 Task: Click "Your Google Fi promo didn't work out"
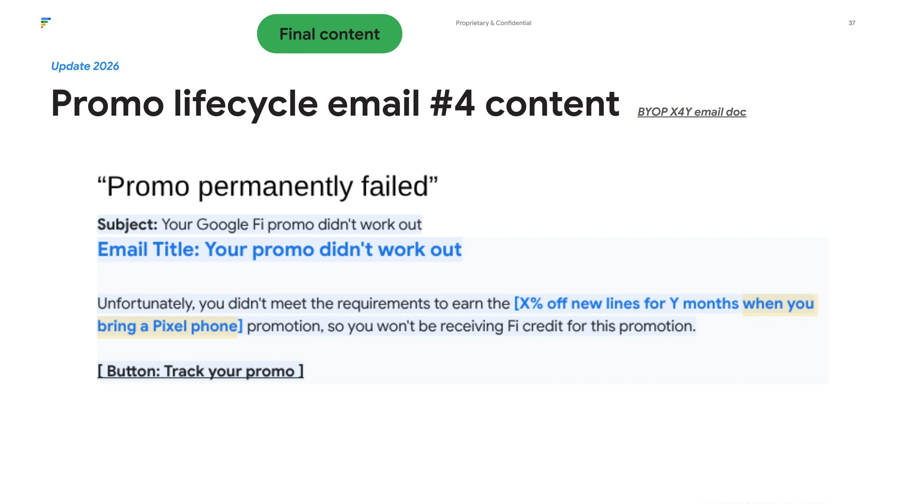coord(291,224)
